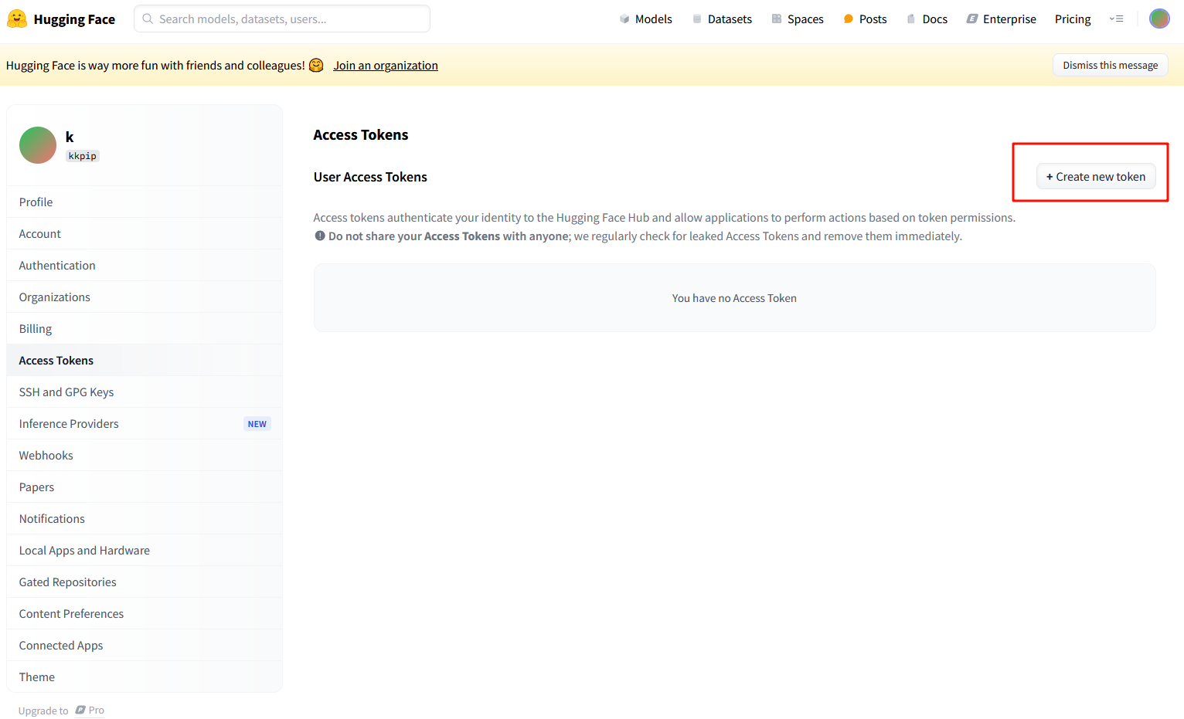Open Theme settings
Image resolution: width=1184 pixels, height=719 pixels.
(x=145, y=677)
